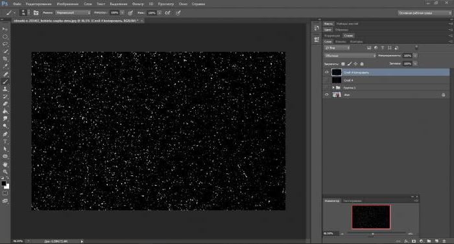Select the Shape tool
The height and width of the screenshot is (244, 454).
point(5,157)
